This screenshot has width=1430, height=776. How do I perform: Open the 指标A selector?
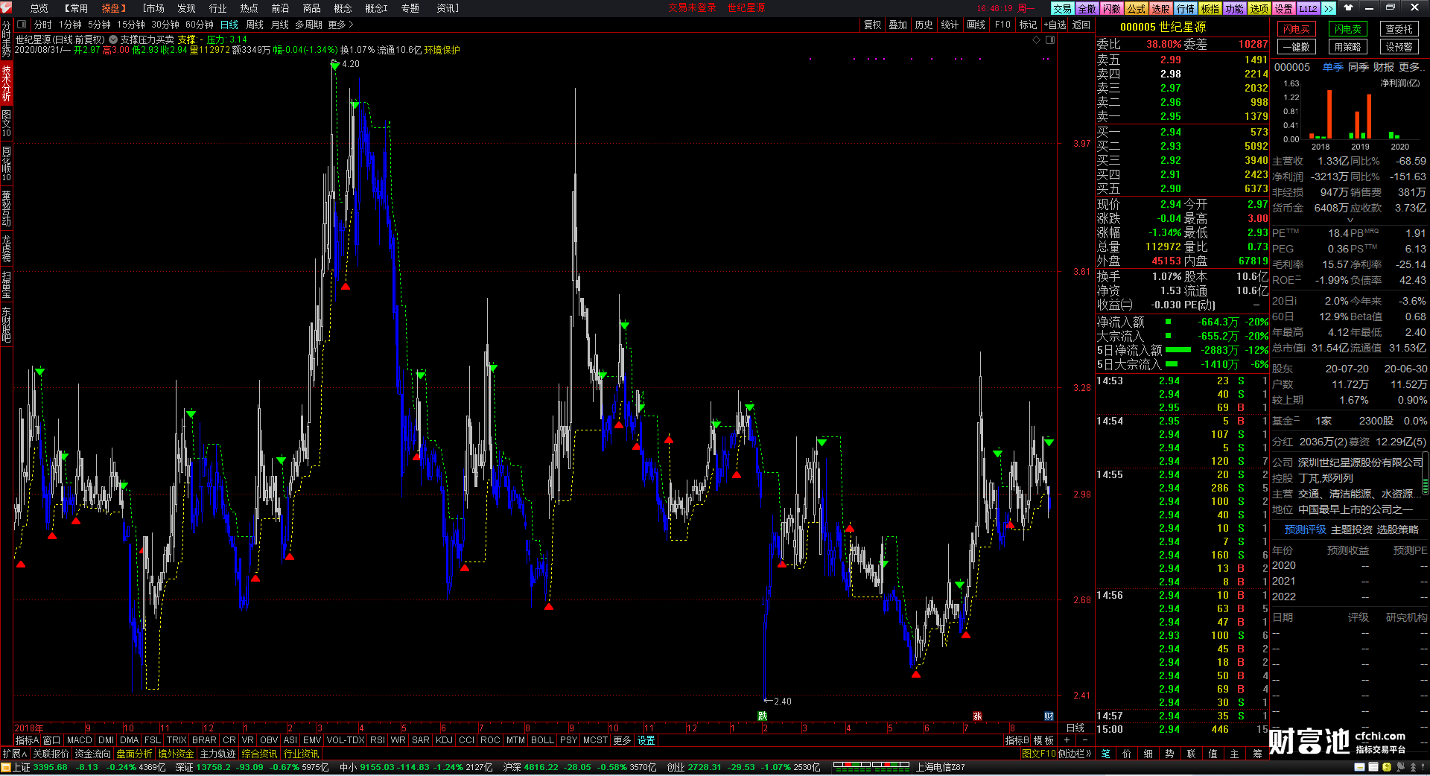click(x=27, y=740)
